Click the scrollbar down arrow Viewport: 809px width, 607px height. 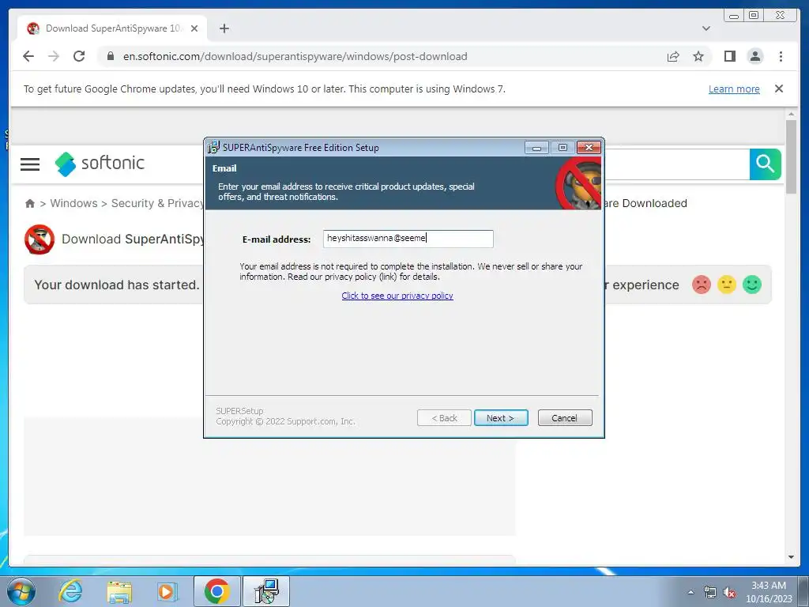[x=791, y=557]
